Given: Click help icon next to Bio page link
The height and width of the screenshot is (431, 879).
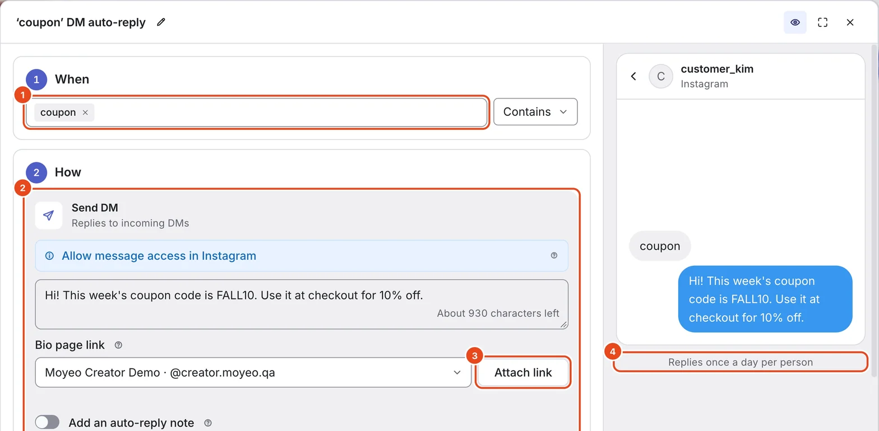Looking at the screenshot, I should pyautogui.click(x=118, y=345).
